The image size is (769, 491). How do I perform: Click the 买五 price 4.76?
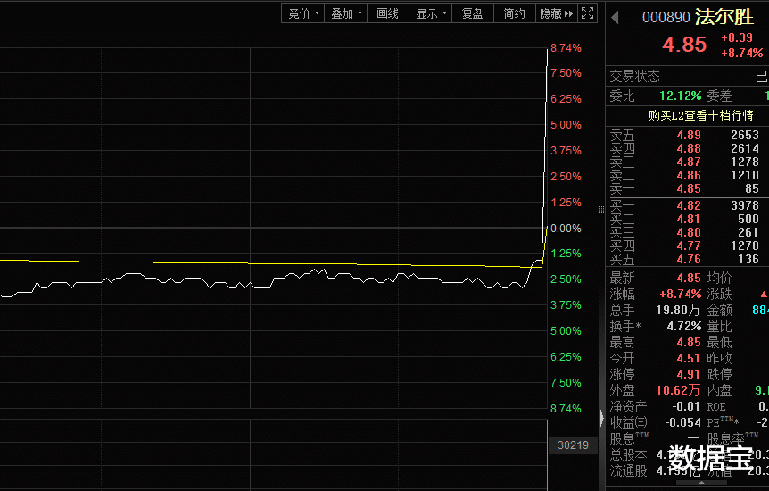click(x=689, y=259)
